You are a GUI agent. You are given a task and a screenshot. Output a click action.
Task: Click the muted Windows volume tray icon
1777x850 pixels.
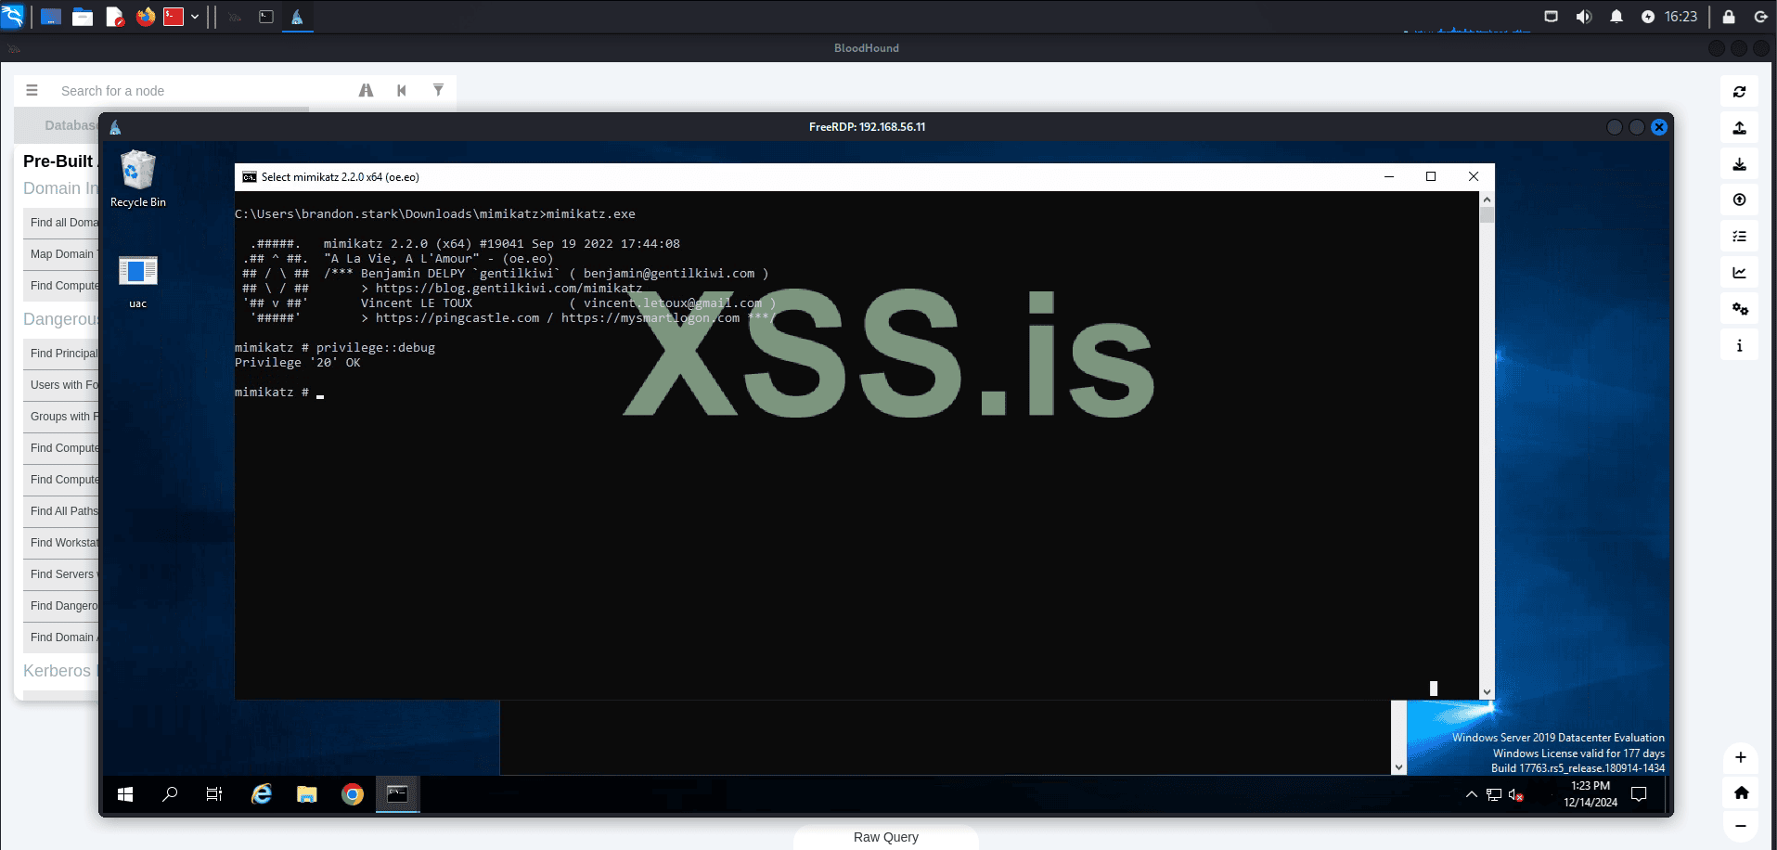click(x=1516, y=794)
